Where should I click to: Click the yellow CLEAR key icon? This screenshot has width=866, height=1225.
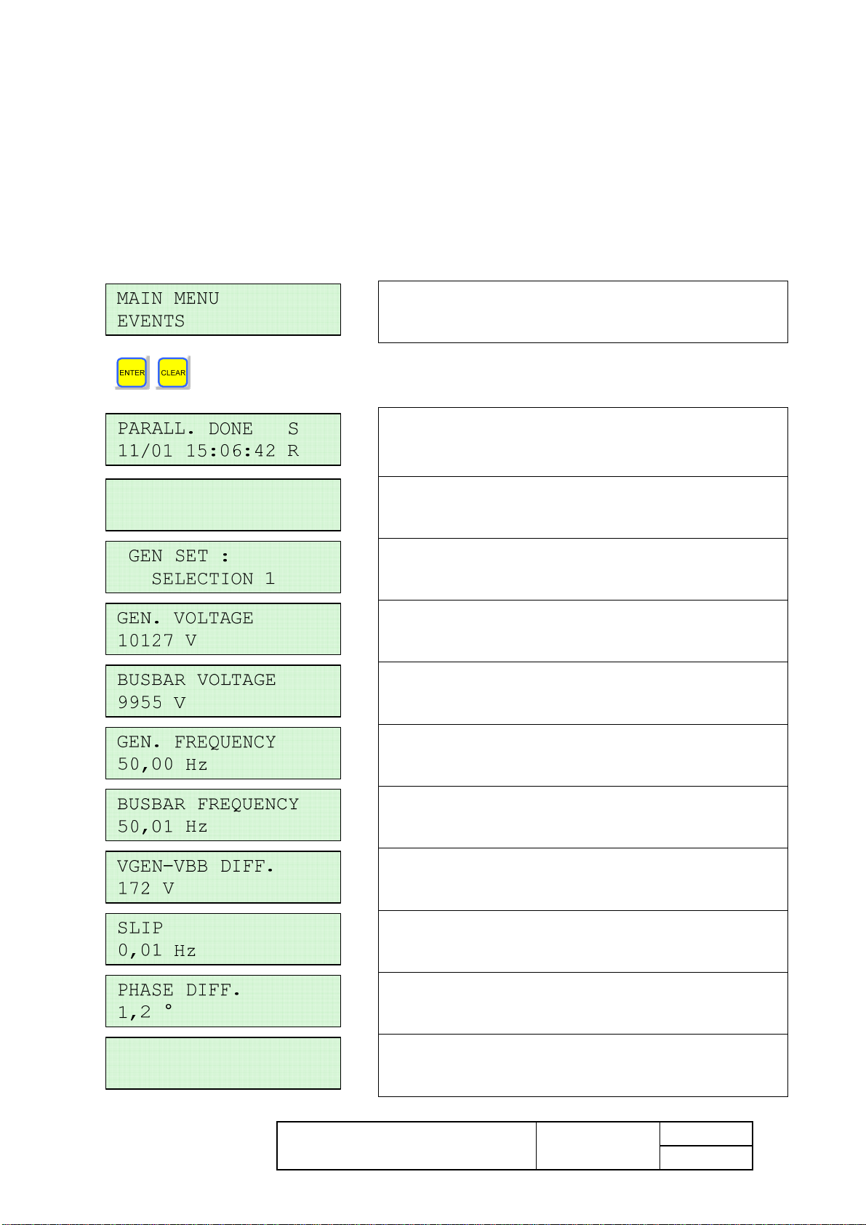coord(173,373)
